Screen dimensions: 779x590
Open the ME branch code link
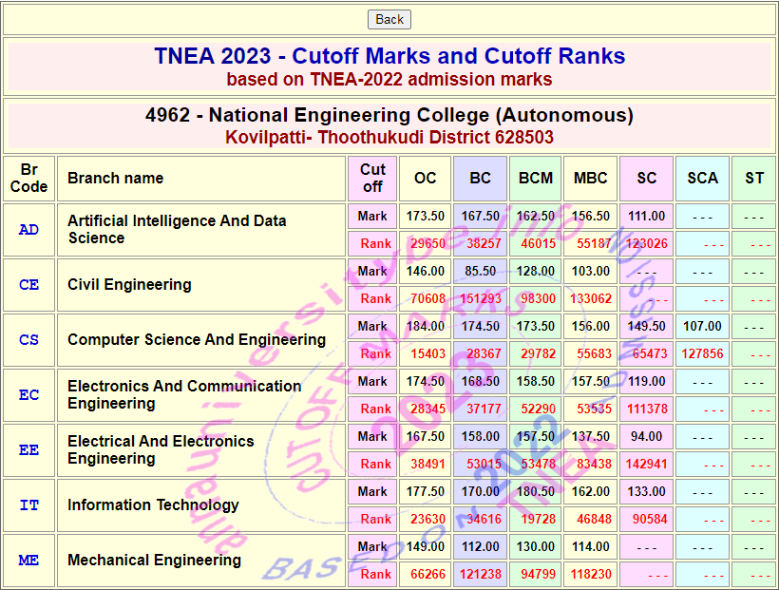[28, 561]
